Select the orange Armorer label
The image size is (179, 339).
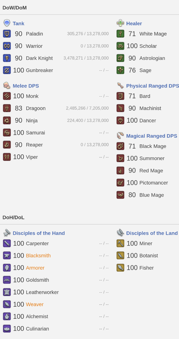(x=35, y=268)
